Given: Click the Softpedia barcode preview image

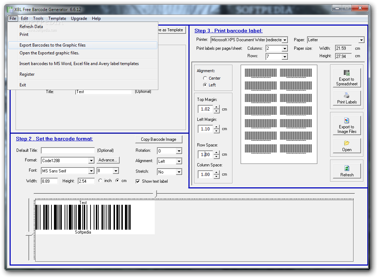Looking at the screenshot, I should (x=95, y=217).
